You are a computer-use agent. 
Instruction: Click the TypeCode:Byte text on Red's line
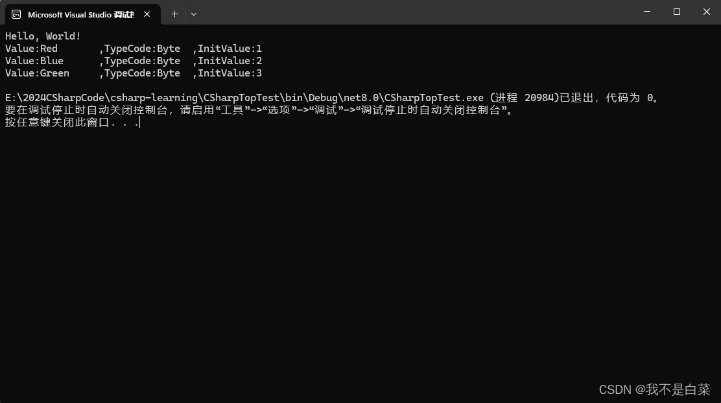pos(141,48)
